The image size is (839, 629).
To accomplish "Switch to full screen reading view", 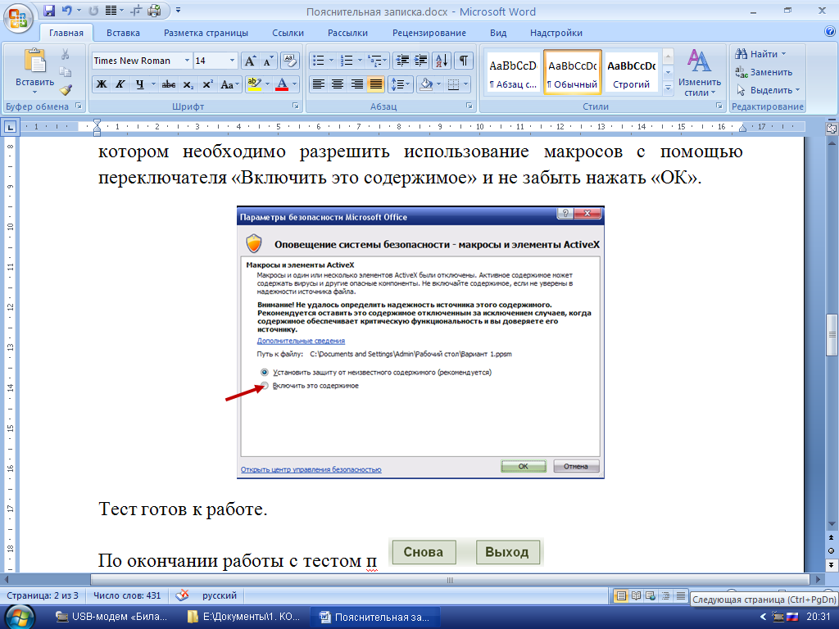I will (636, 595).
